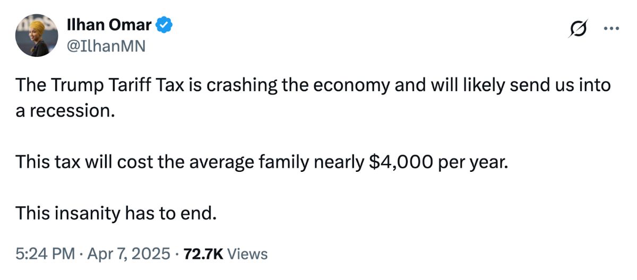This screenshot has height=280, width=637.
Task: Click the word "likely" in the tweet
Action: click(485, 86)
